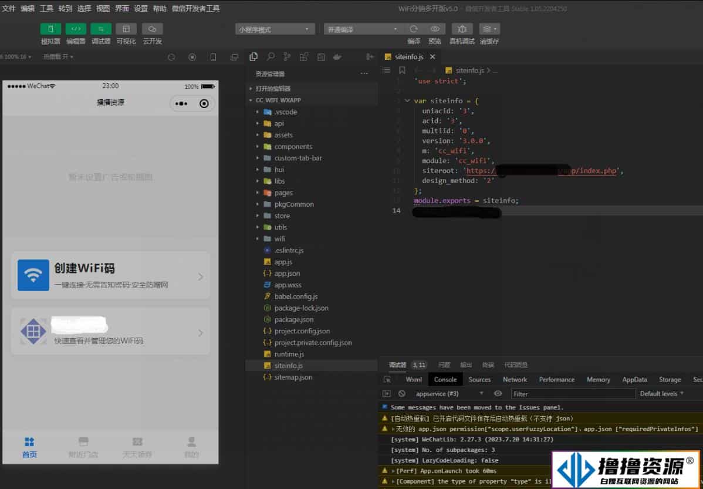Open the cloud development (云开发) icon

[153, 29]
